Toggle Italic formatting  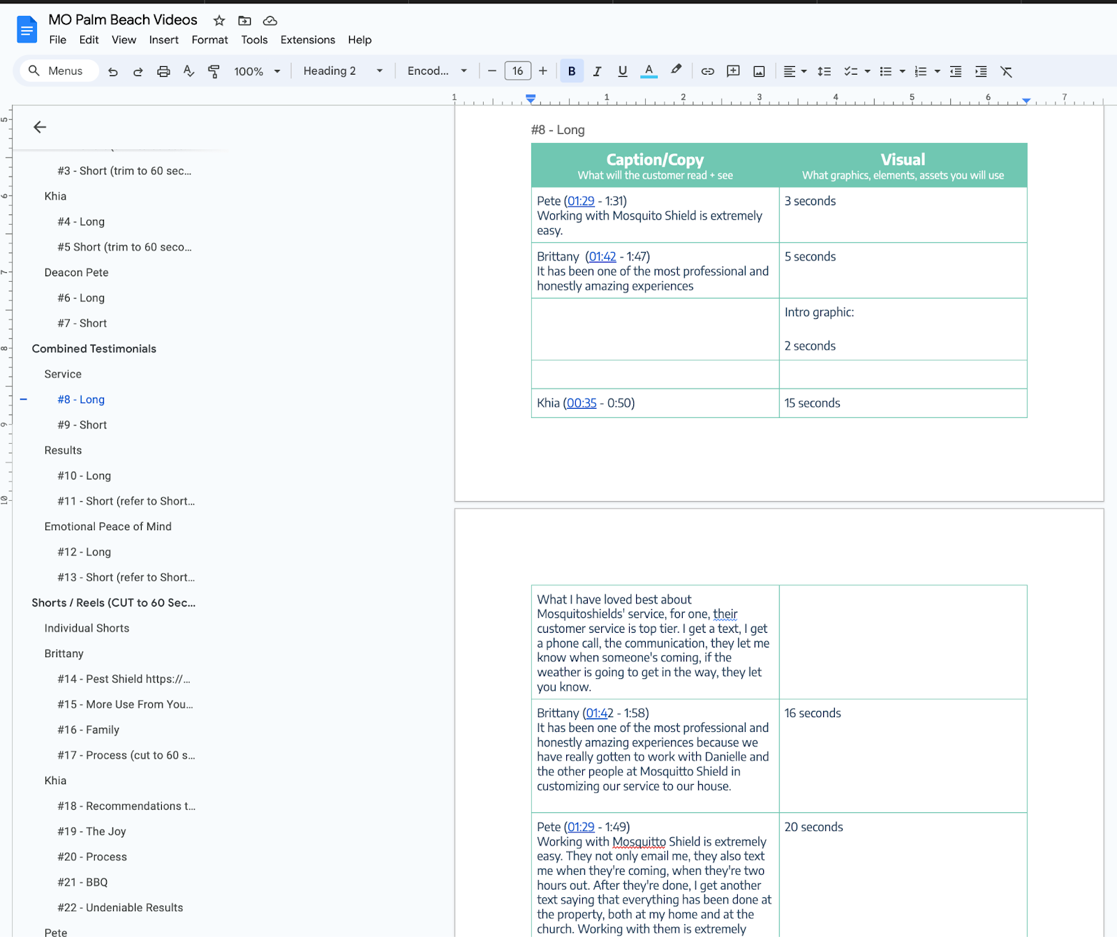coord(597,71)
